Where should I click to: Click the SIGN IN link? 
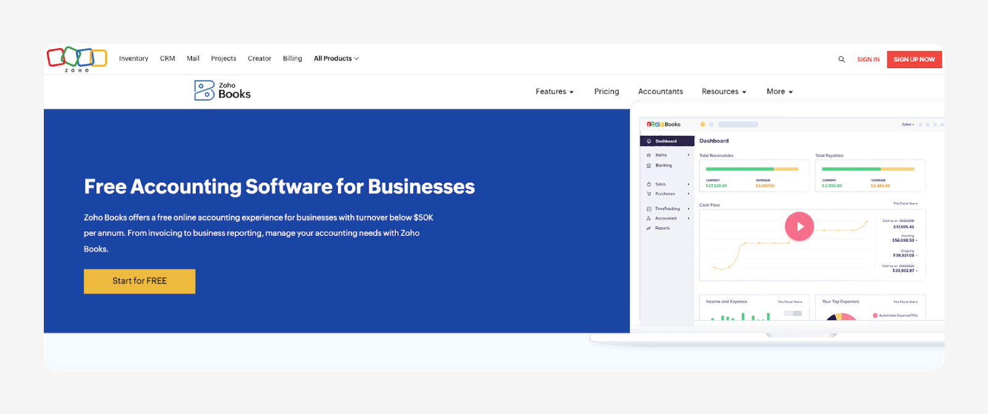[x=868, y=59]
